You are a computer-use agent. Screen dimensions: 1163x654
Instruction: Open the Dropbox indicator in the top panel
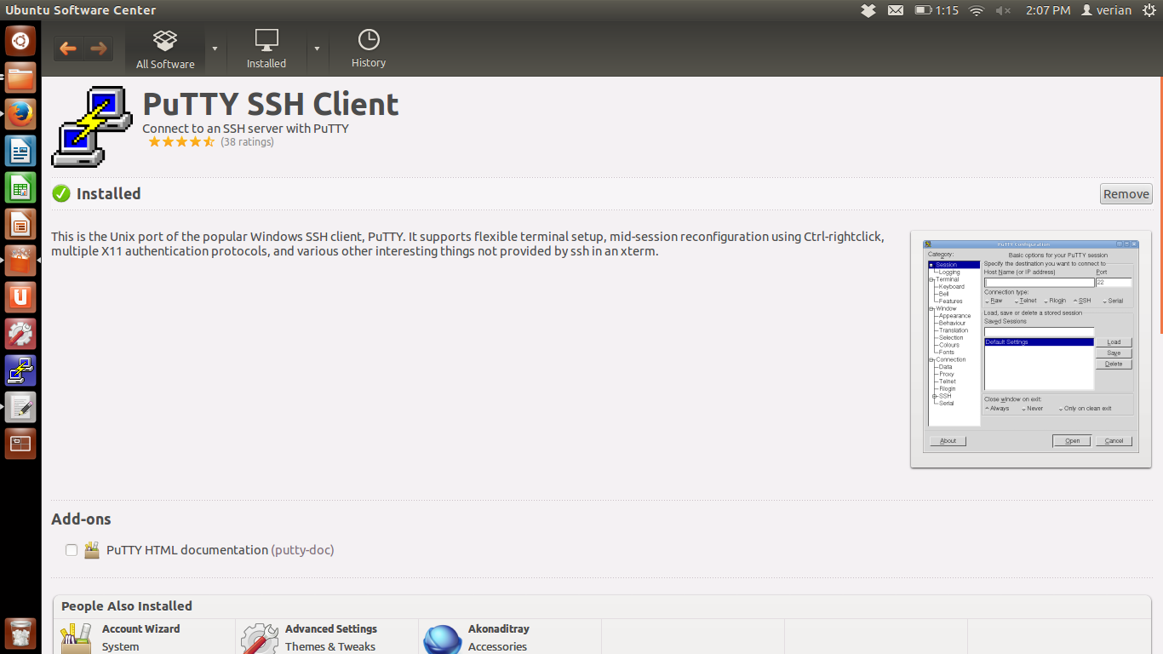point(868,10)
